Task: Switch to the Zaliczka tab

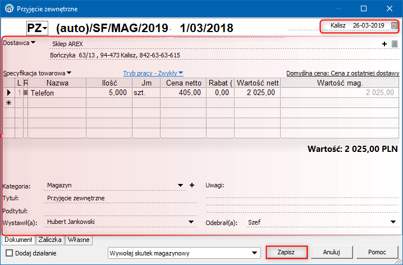Action: [x=50, y=240]
